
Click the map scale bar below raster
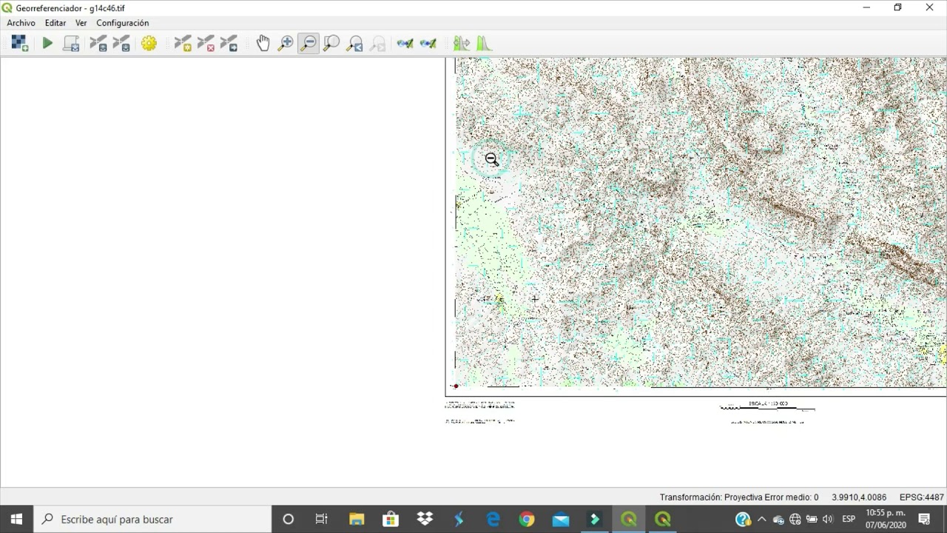pyautogui.click(x=767, y=407)
